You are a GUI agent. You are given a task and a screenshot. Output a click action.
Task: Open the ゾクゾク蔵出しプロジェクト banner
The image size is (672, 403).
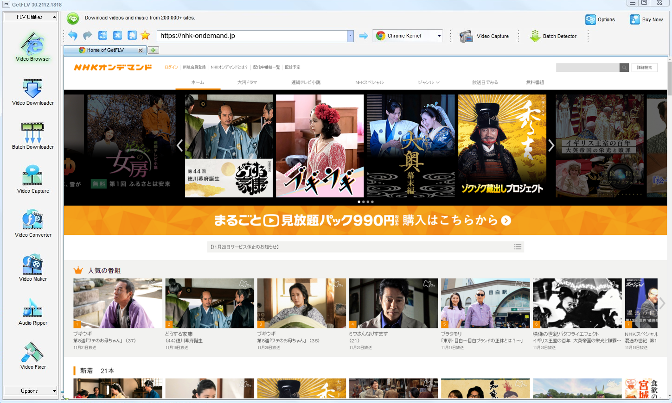[502, 146]
